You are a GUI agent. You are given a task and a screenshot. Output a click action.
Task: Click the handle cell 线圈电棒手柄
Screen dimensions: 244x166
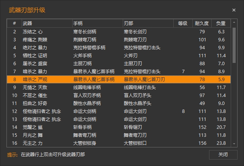(87, 88)
